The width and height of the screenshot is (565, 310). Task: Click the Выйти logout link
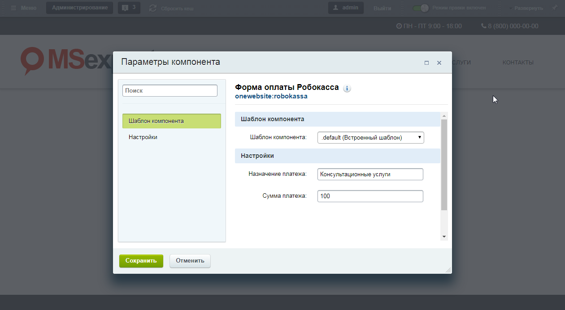coord(382,8)
